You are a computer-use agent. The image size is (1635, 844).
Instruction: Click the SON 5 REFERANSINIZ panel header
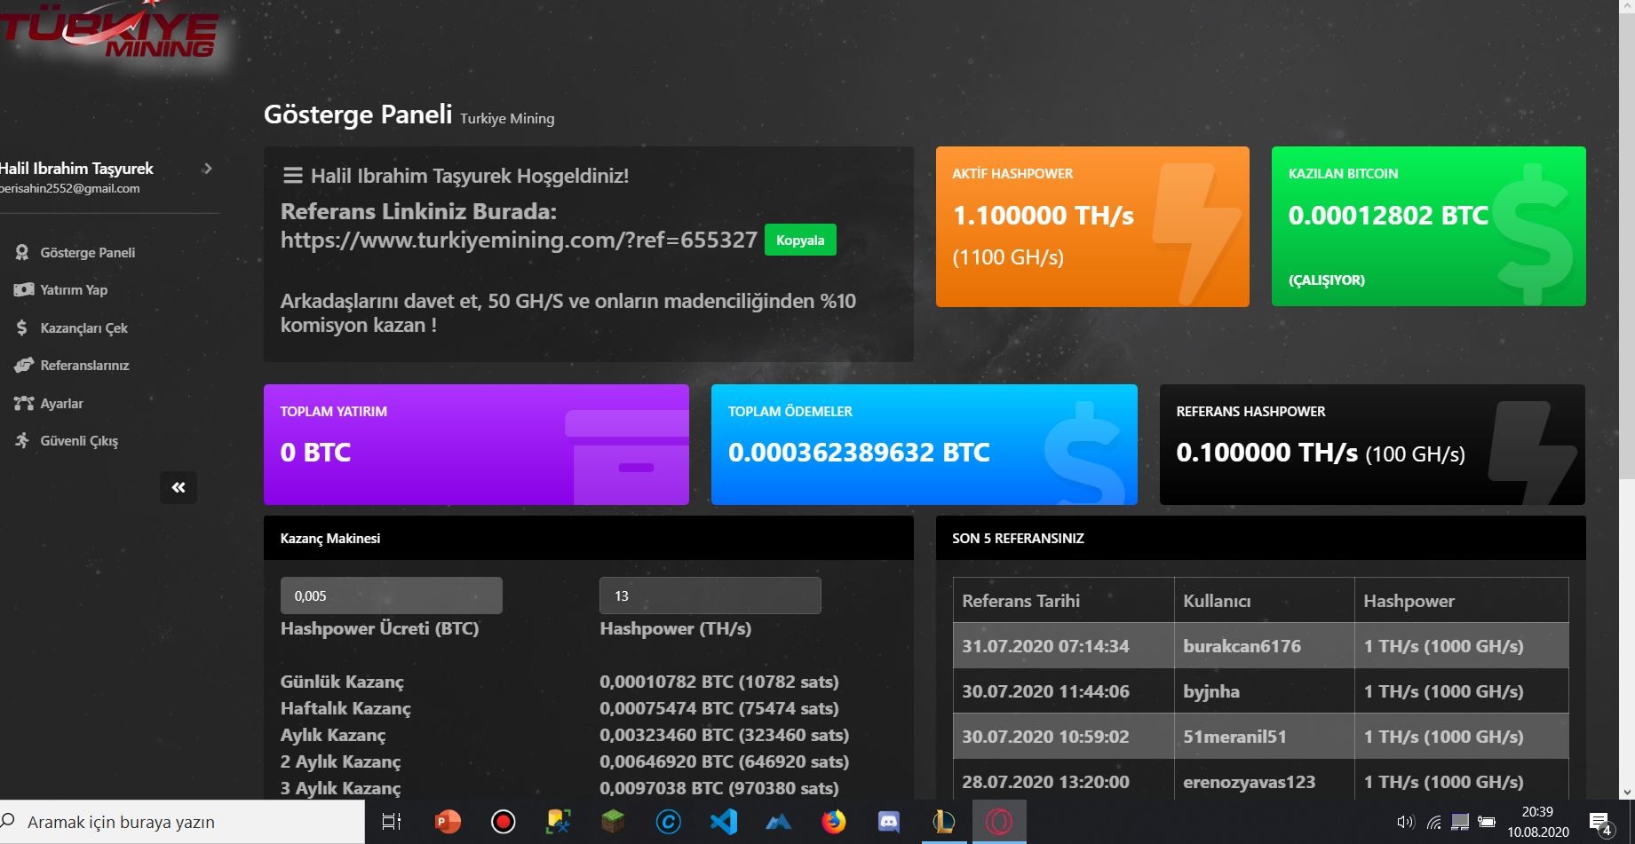click(x=1260, y=538)
